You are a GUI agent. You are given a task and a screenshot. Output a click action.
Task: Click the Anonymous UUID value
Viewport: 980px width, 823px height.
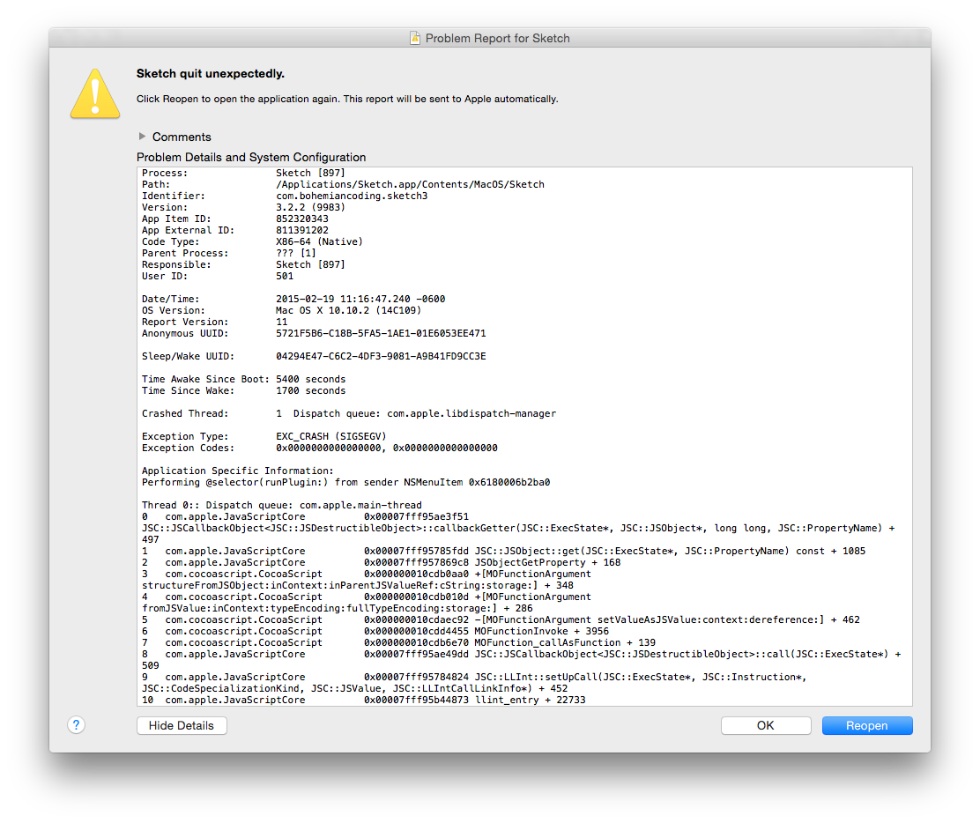381,333
